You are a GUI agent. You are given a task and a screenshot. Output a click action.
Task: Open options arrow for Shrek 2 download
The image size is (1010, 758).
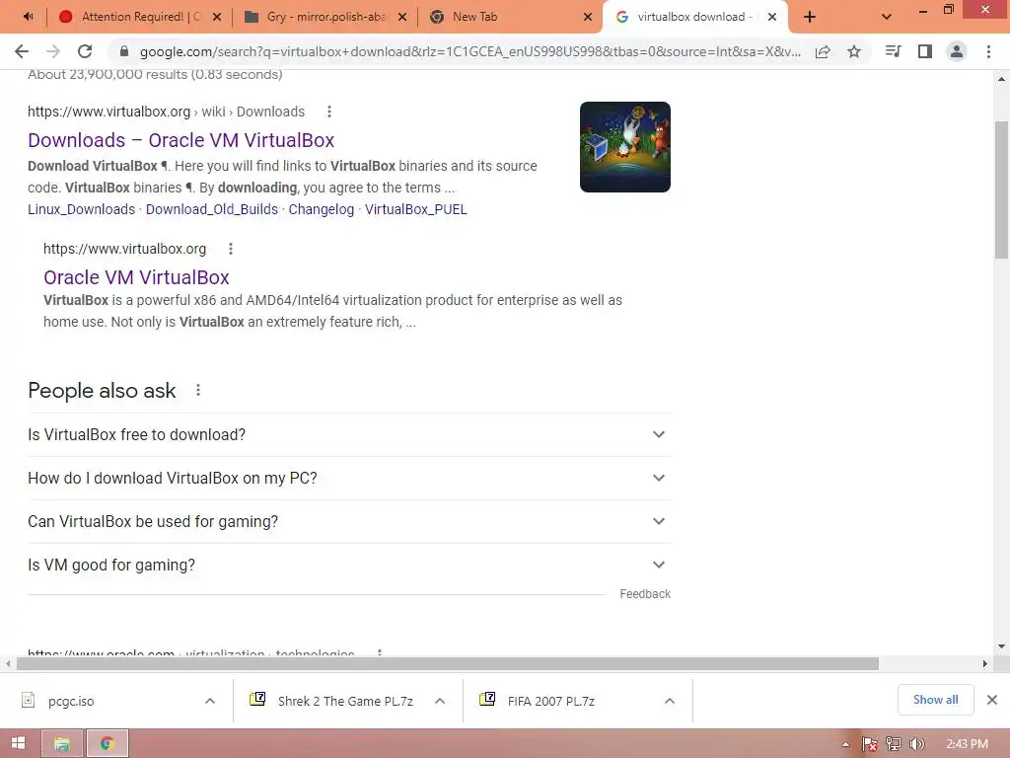pos(440,701)
